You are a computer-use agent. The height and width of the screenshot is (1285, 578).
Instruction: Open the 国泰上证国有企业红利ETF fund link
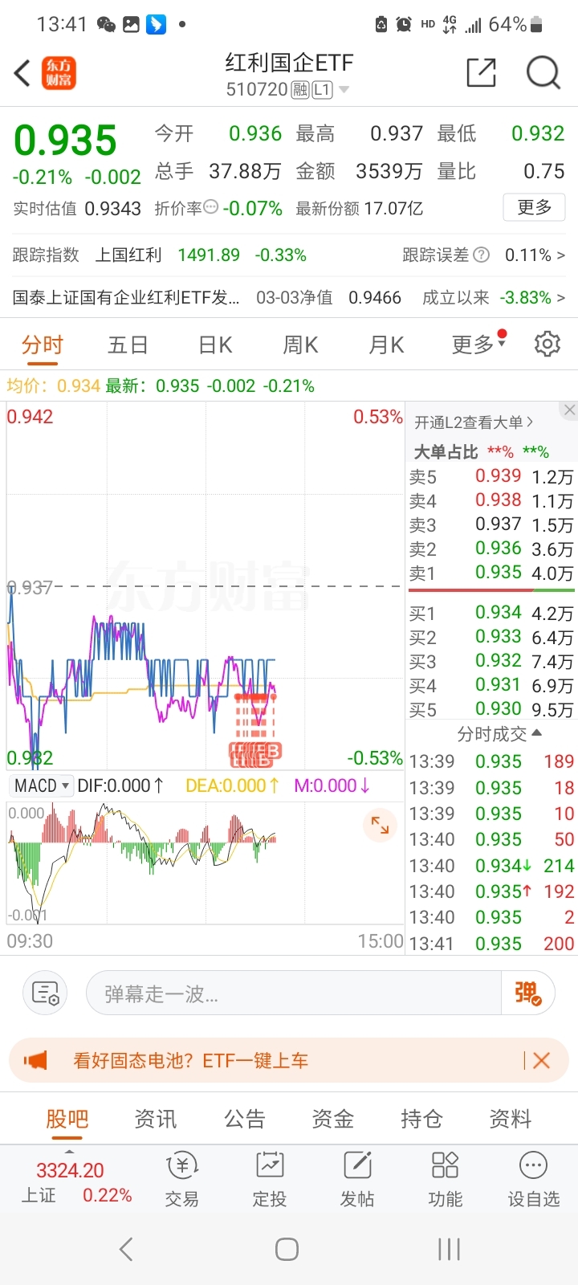click(126, 298)
